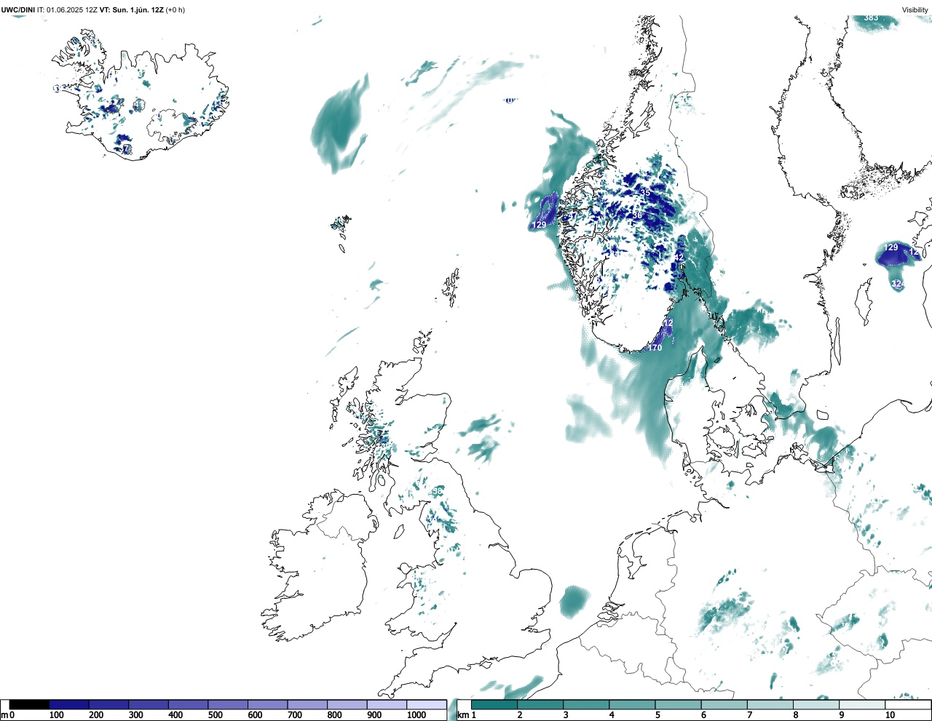This screenshot has height=721, width=932.
Task: Pick the 6–7 km legend swatch
Action: [x=724, y=704]
